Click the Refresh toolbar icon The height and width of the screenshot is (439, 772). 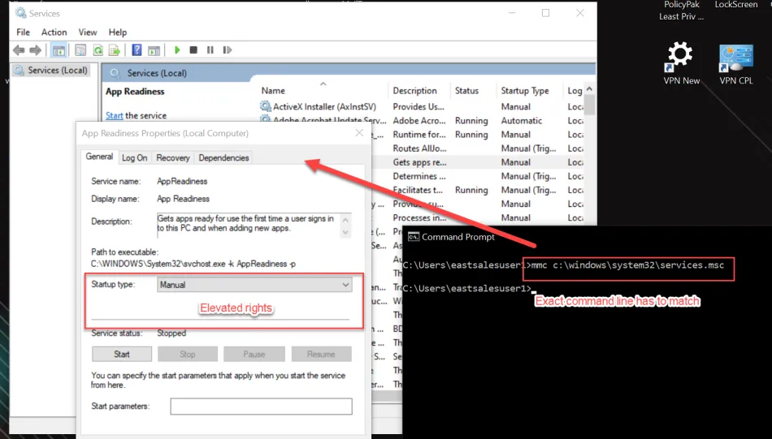click(x=98, y=50)
